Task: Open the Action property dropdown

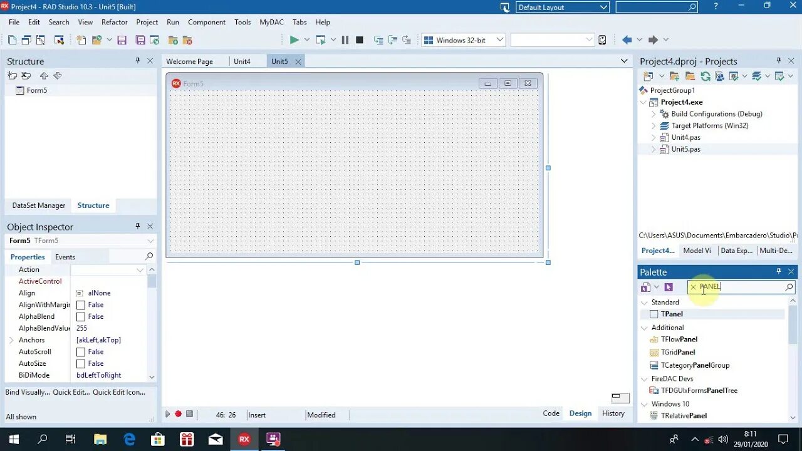Action: pyautogui.click(x=140, y=270)
